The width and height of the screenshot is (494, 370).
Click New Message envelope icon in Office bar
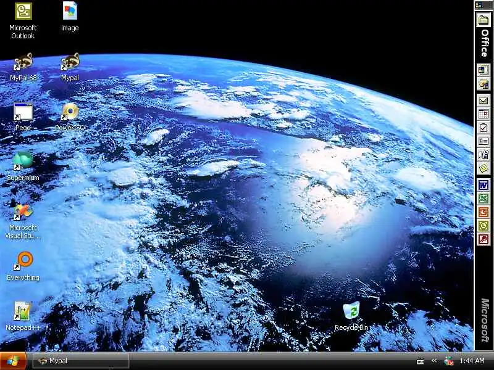pyautogui.click(x=484, y=101)
